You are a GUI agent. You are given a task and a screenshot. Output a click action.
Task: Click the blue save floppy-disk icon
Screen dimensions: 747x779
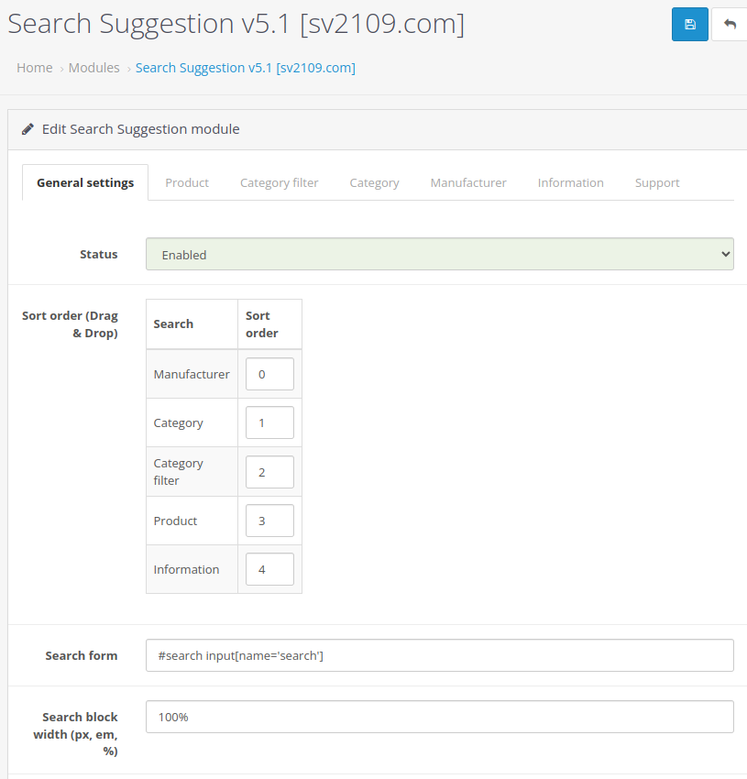click(690, 25)
